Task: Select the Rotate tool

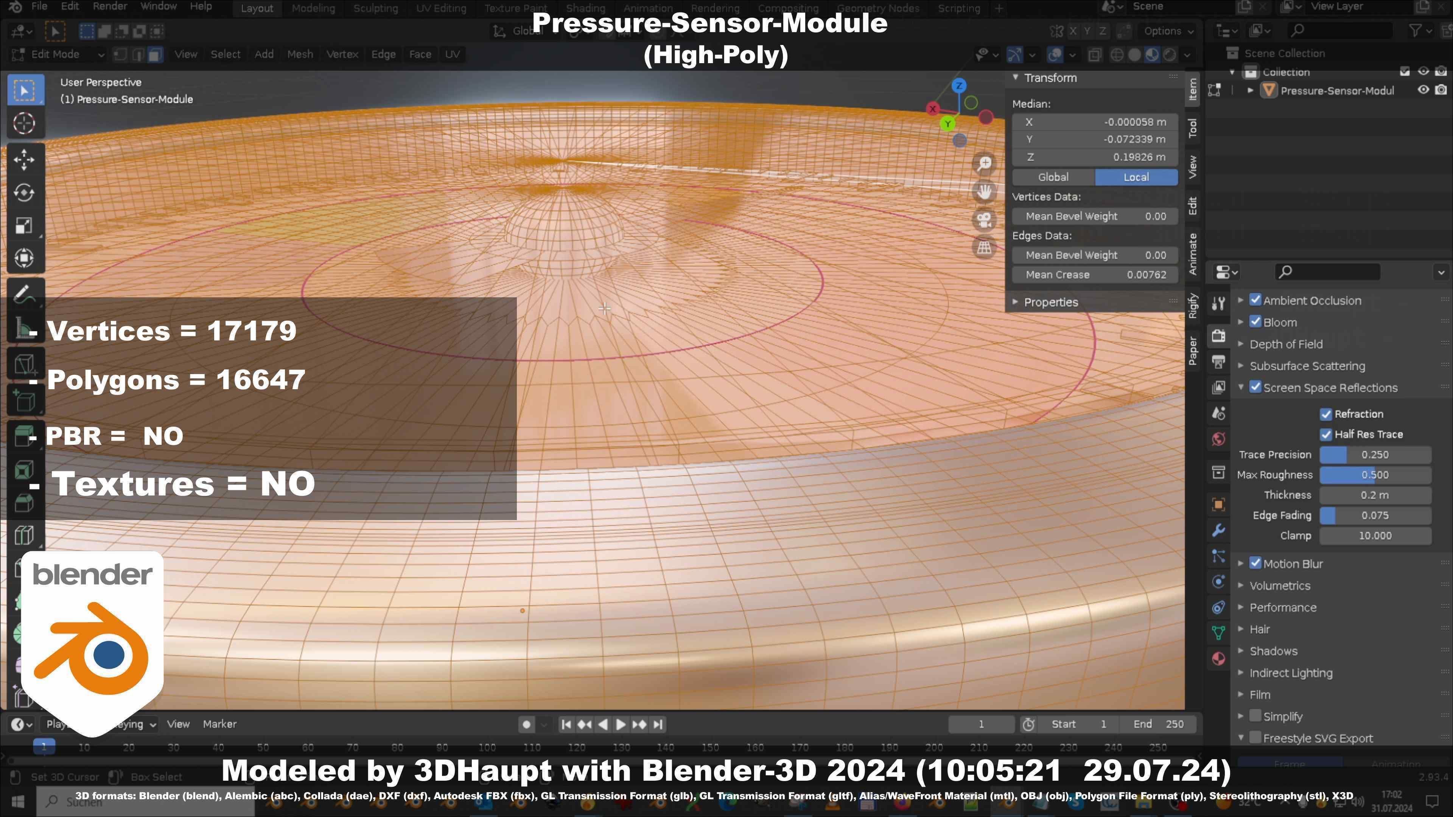Action: [24, 193]
